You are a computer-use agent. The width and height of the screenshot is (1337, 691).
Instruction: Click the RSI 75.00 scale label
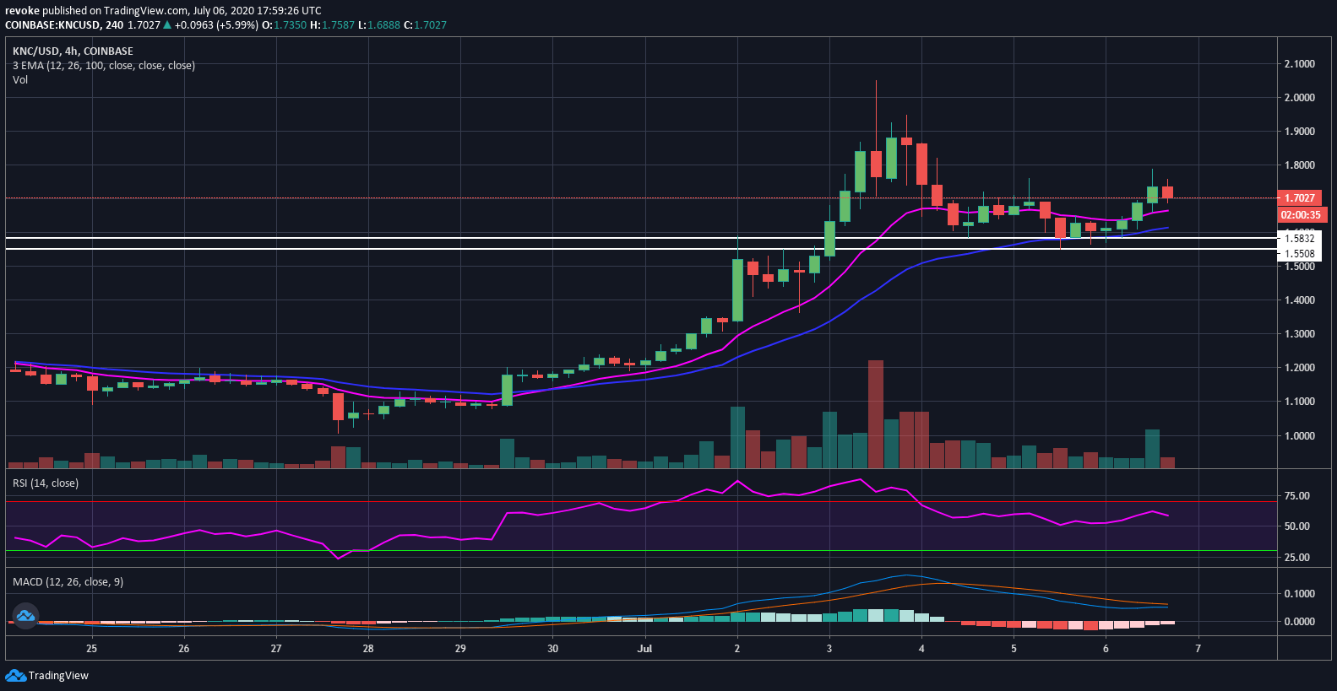point(1297,496)
